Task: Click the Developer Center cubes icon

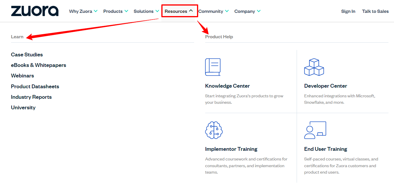Action: (x=314, y=67)
